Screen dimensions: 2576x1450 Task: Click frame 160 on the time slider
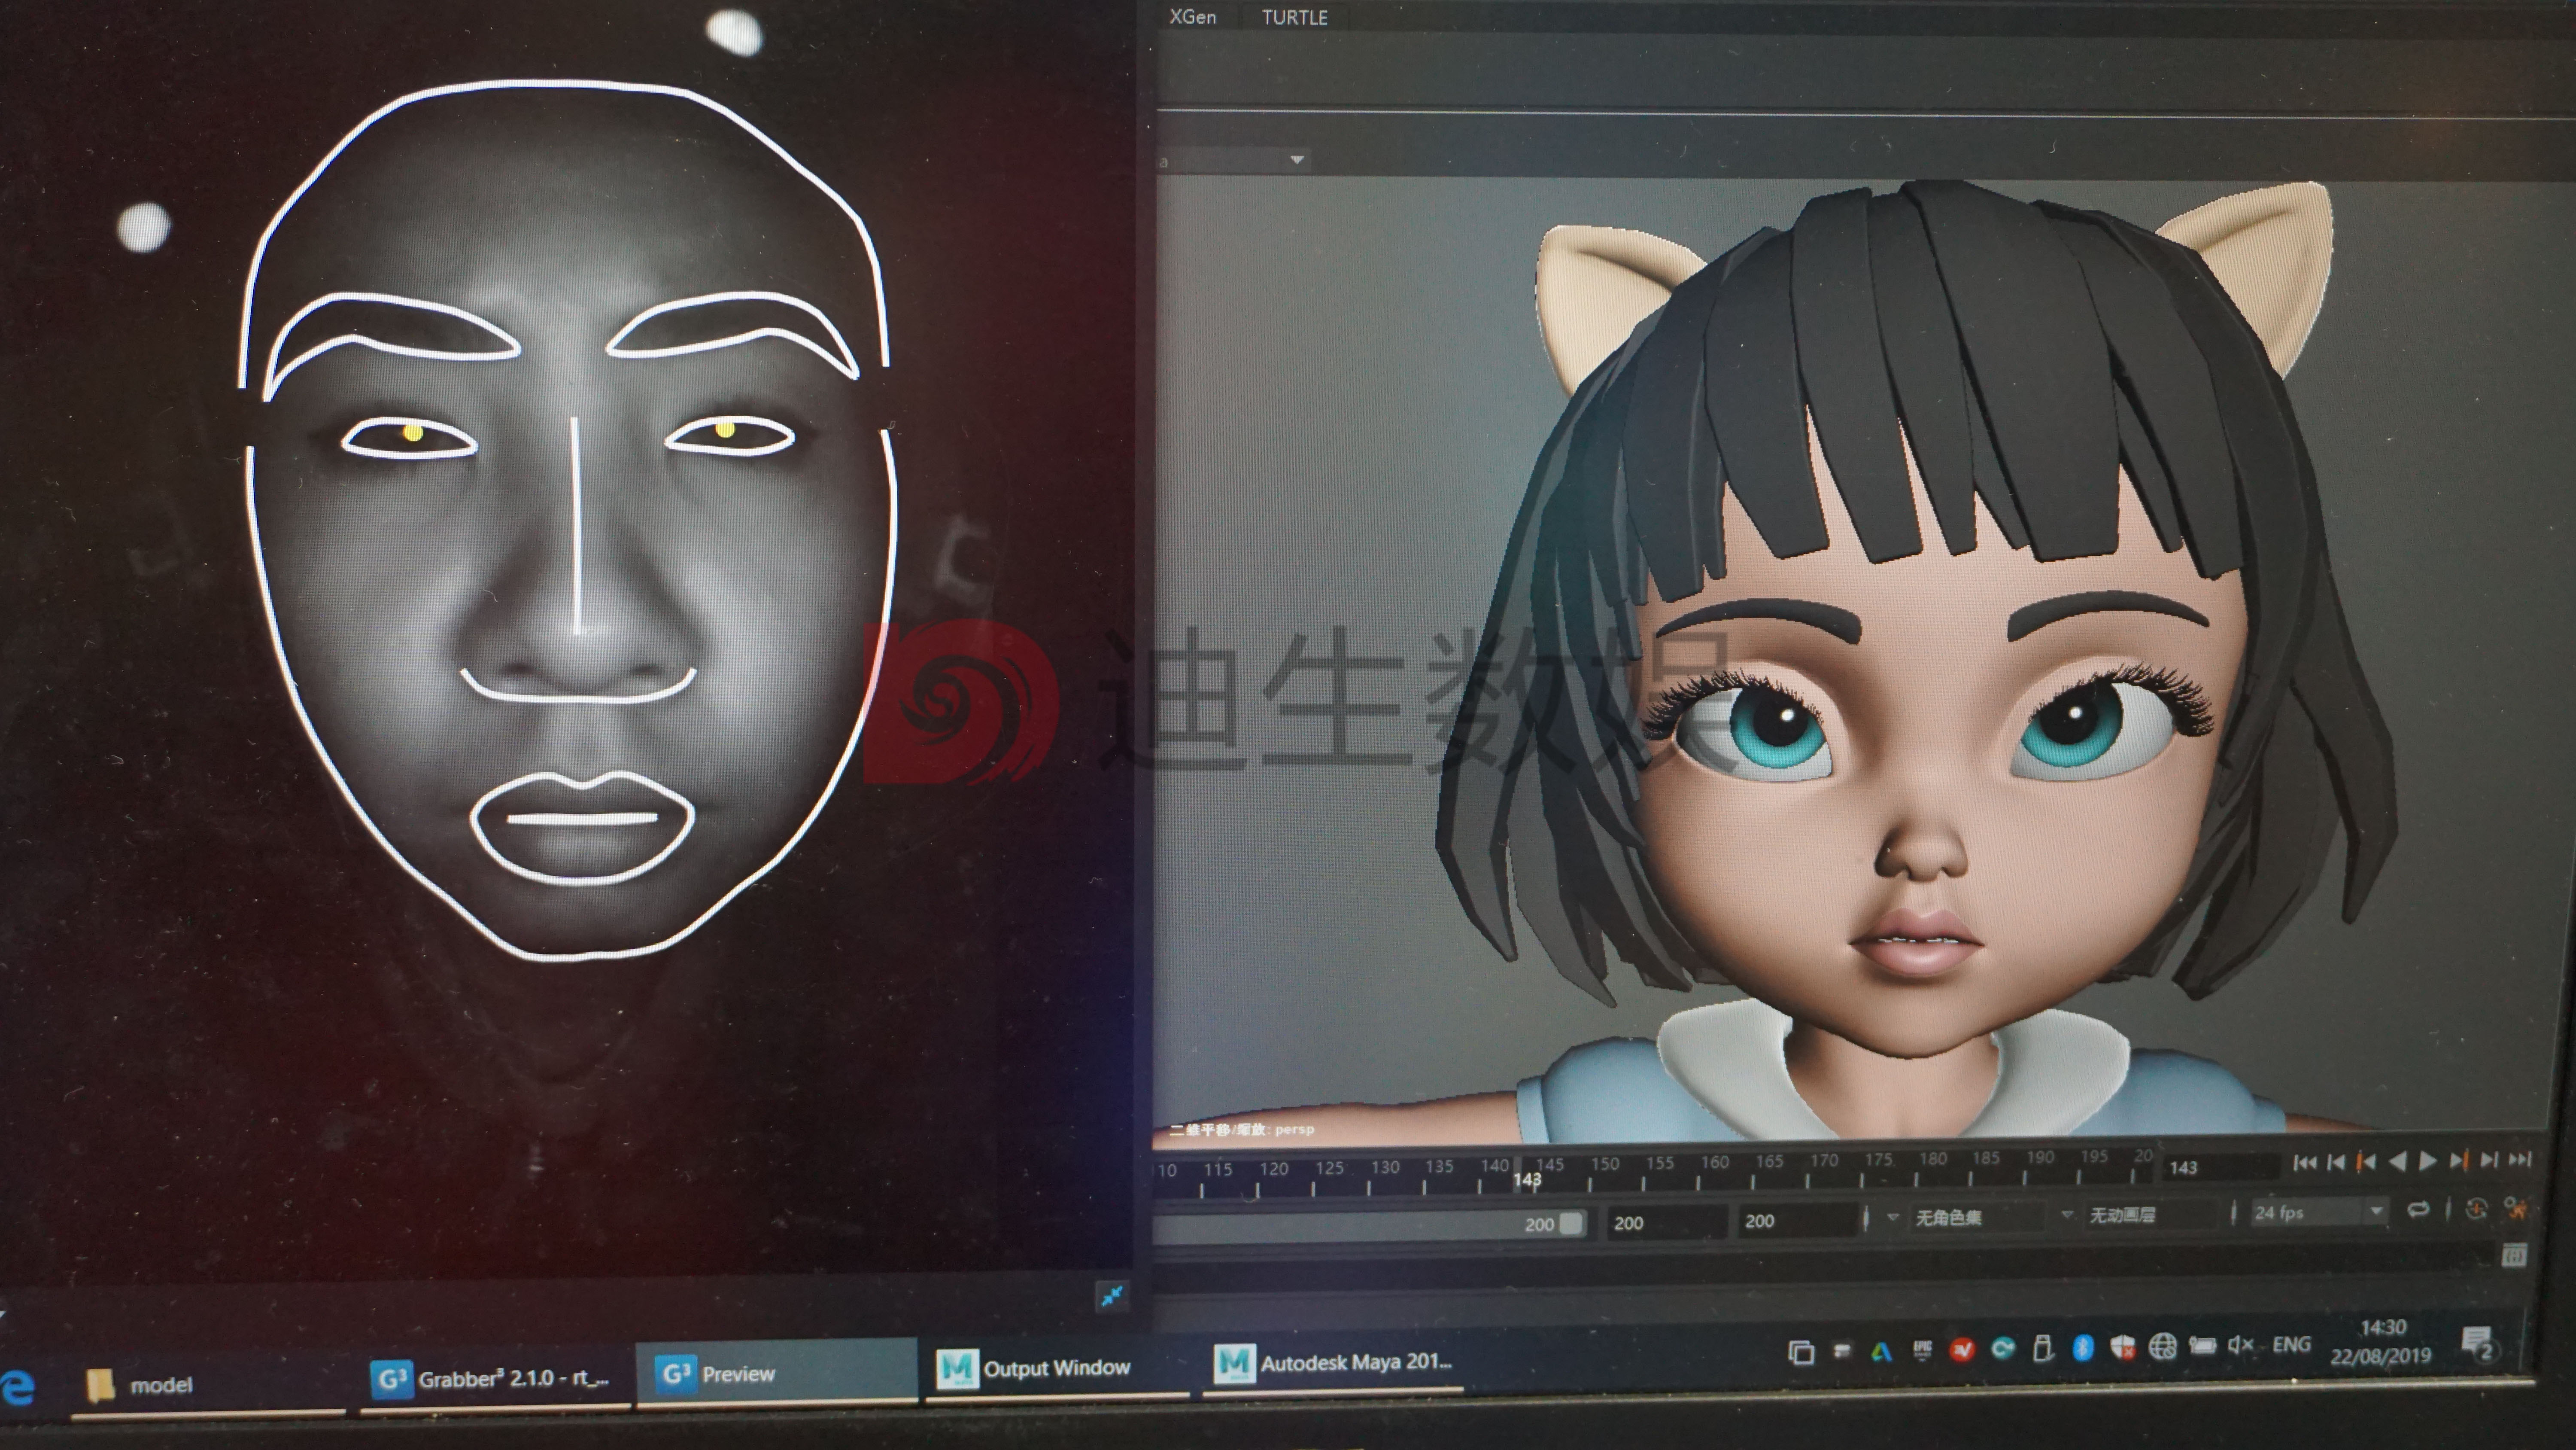click(1715, 1163)
